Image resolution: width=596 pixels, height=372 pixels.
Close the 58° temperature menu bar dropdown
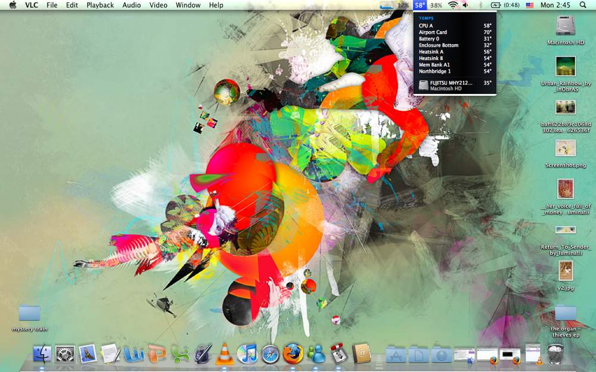point(420,5)
